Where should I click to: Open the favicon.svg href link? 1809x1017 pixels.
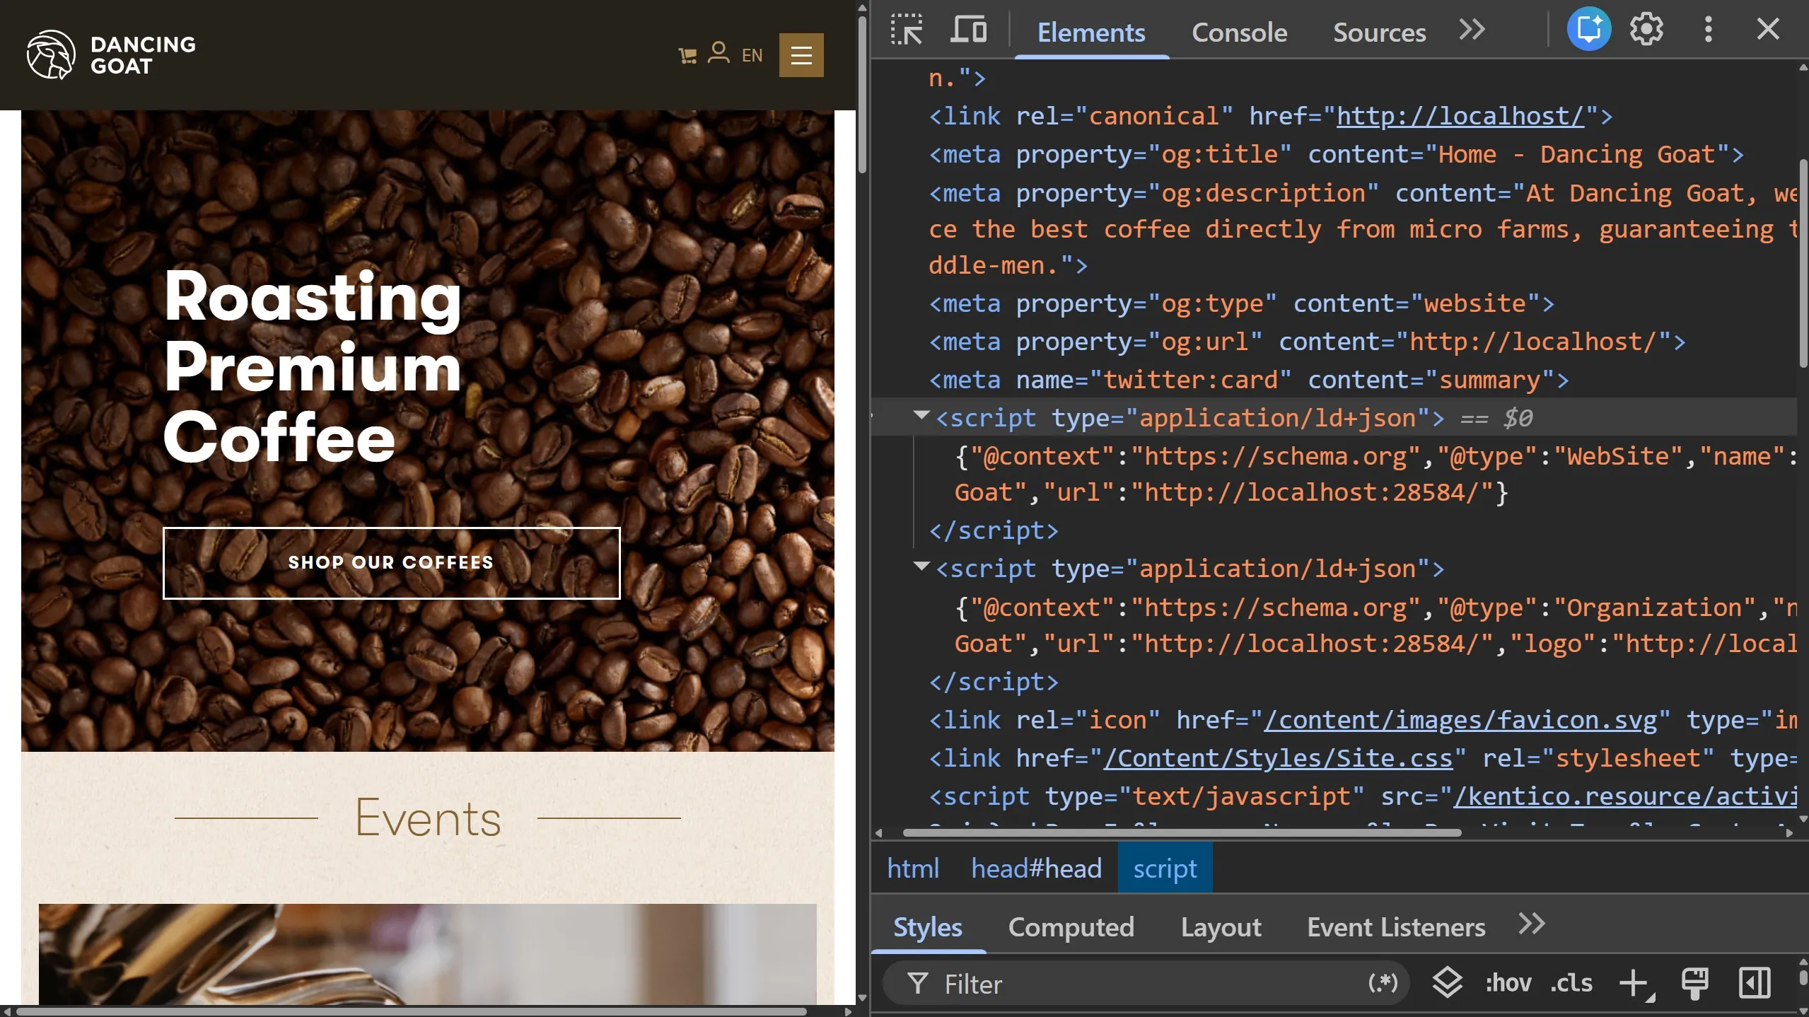(1460, 720)
